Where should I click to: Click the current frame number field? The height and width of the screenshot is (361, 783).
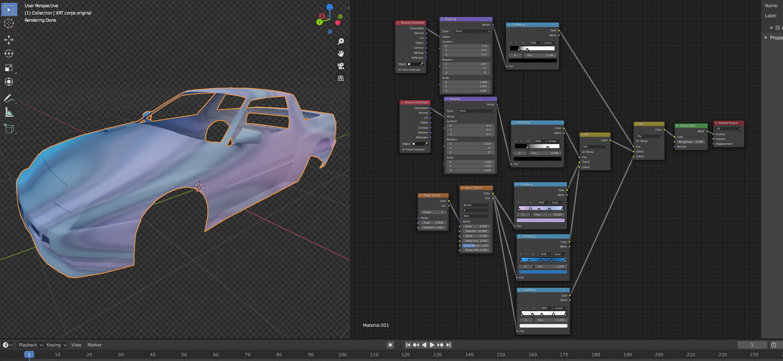tap(752, 345)
